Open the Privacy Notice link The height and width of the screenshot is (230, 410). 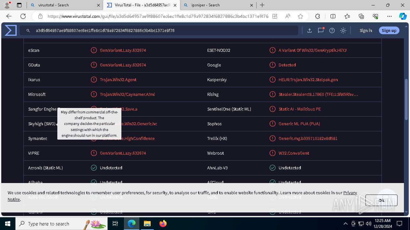click(350, 193)
